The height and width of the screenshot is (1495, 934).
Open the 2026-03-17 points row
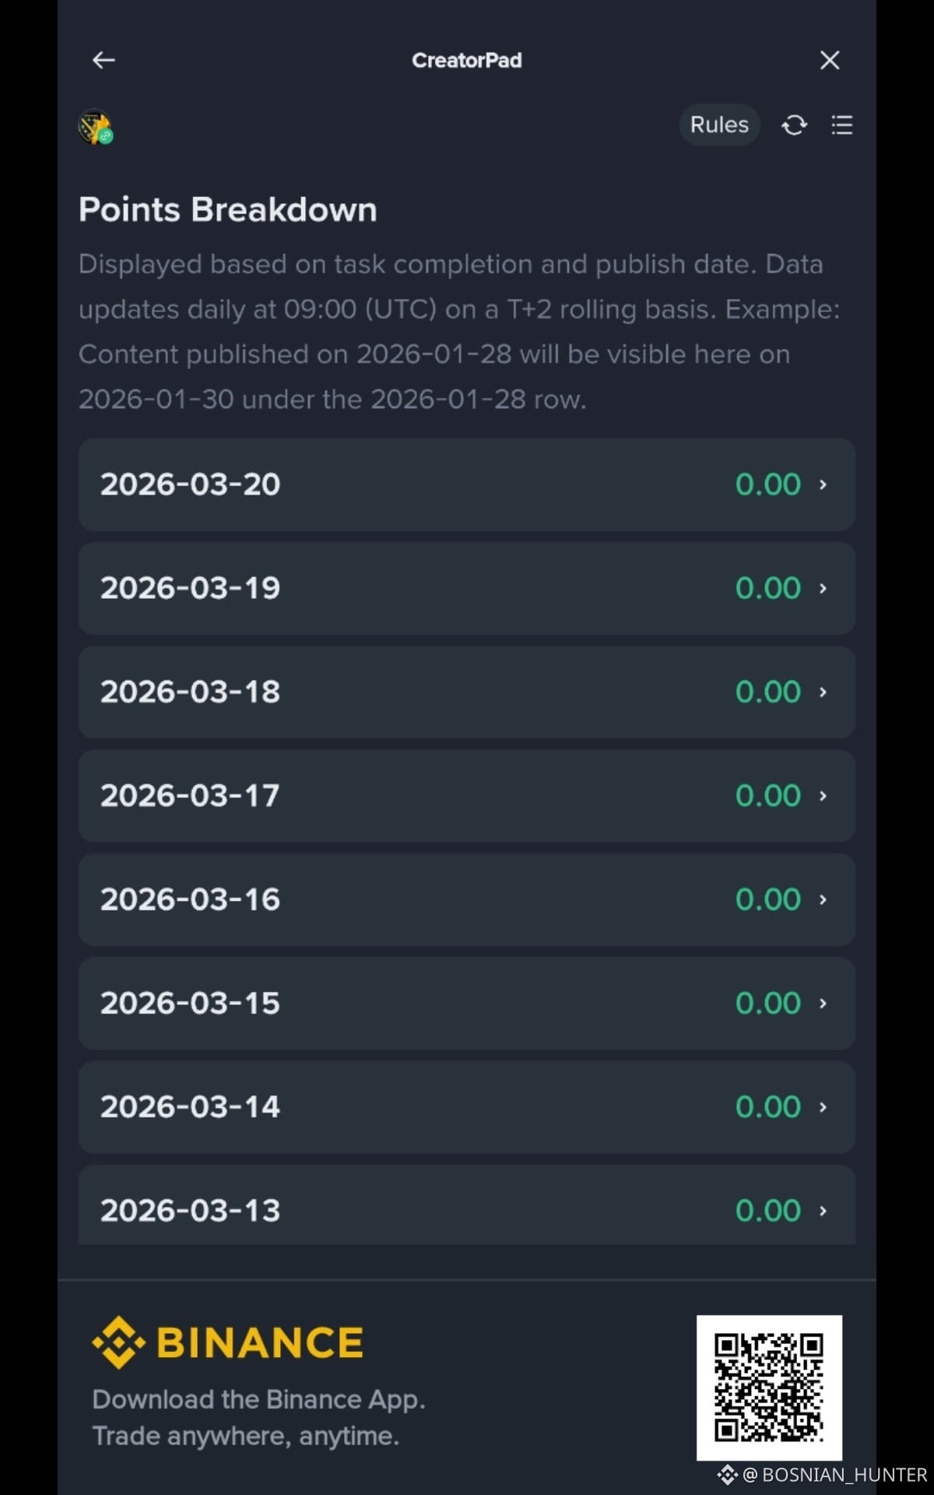[467, 796]
